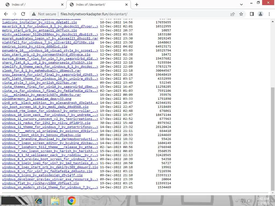Bookmark this page with the star icon
Image resolution: width=275 pixels, height=206 pixels.
(241, 14)
